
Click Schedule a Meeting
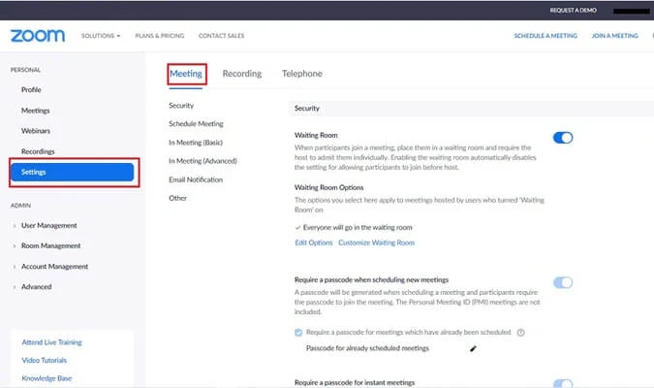click(x=545, y=36)
